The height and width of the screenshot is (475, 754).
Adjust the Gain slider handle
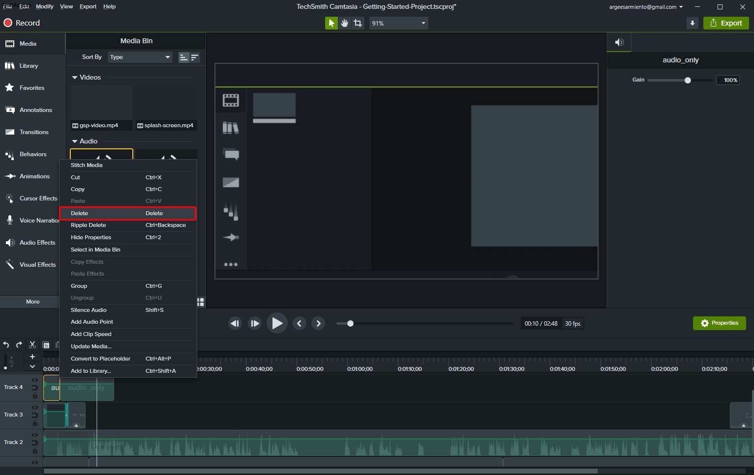pyautogui.click(x=688, y=80)
